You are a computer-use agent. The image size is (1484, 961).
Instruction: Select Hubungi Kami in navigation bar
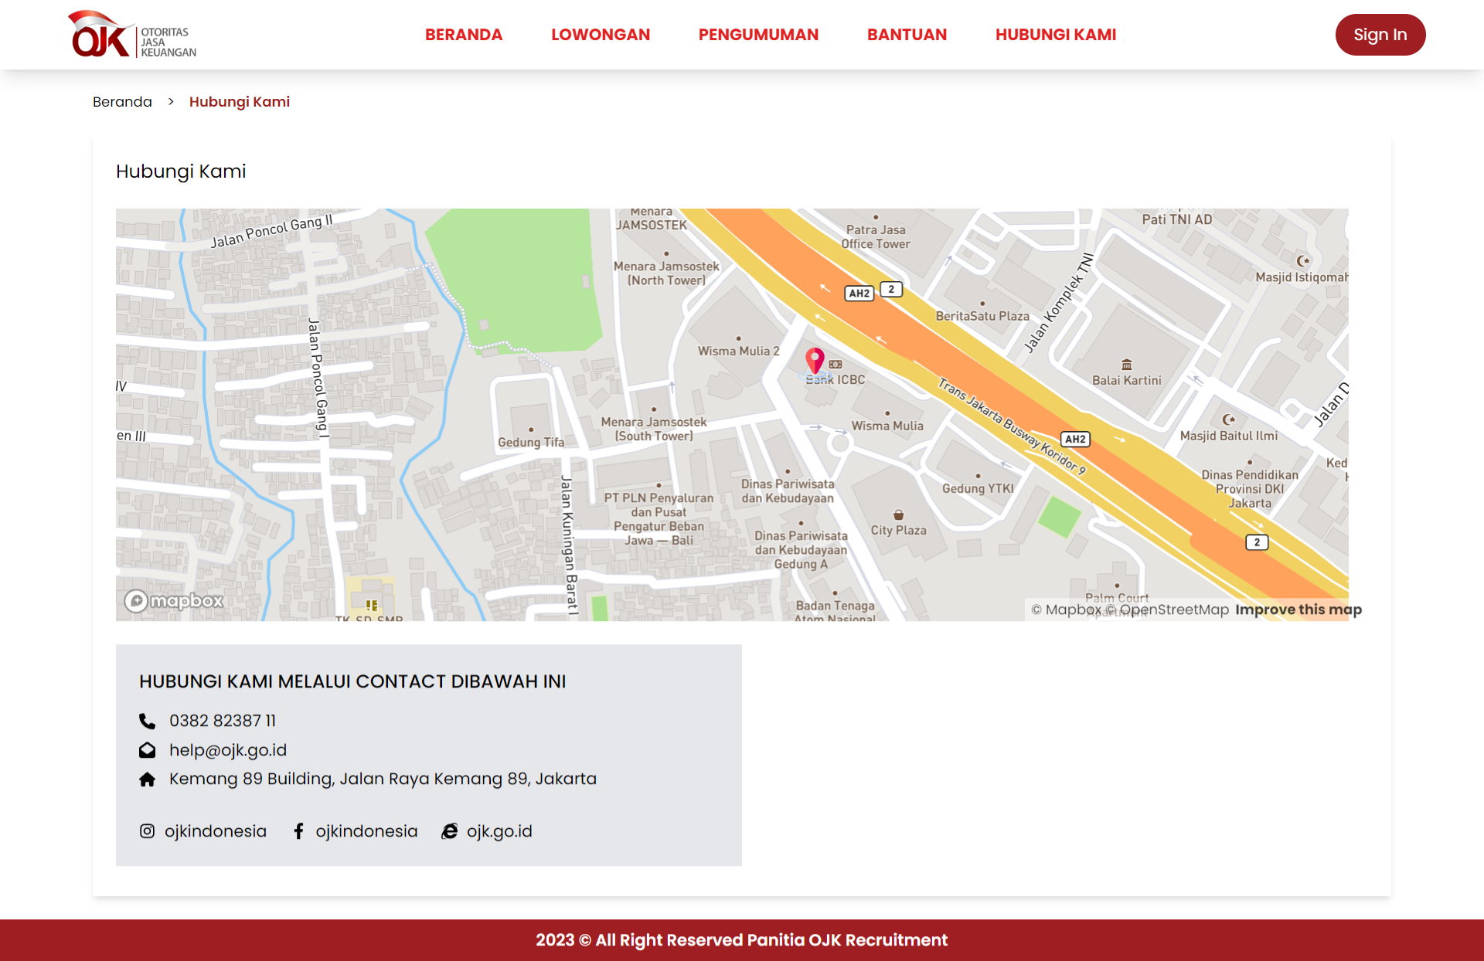(x=1056, y=35)
